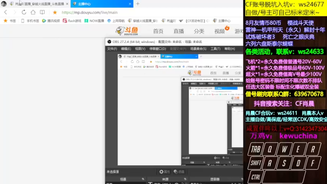Click the R key on keyboard overlay
Image resolution: width=327 pixels, height=184 pixels.
click(313, 149)
